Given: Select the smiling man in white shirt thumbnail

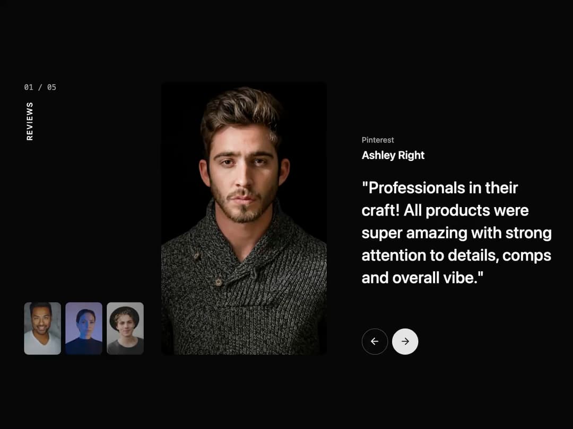Looking at the screenshot, I should [x=42, y=328].
